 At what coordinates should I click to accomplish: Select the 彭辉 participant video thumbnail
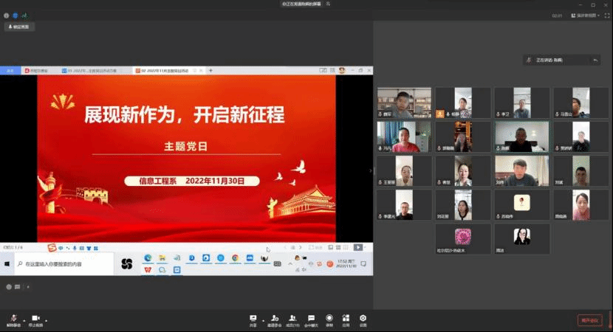(x=521, y=137)
